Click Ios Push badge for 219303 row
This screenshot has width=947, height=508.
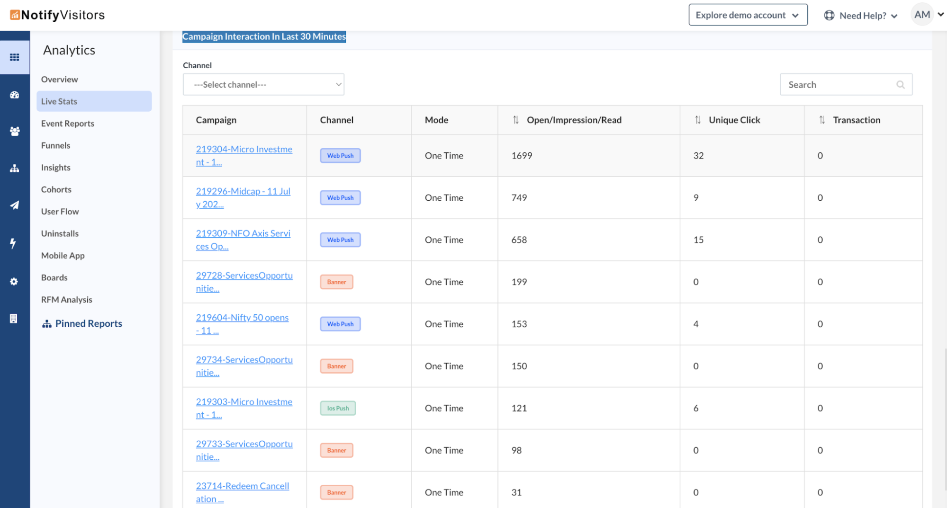(338, 409)
